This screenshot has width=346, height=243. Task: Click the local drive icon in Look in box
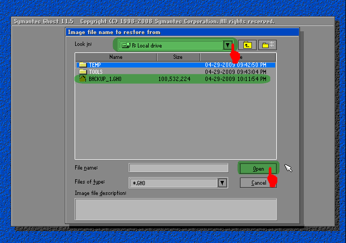point(126,45)
